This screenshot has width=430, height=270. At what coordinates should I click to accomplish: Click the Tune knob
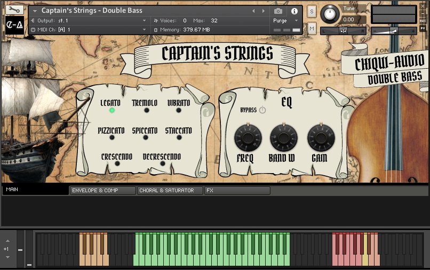[x=331, y=14]
